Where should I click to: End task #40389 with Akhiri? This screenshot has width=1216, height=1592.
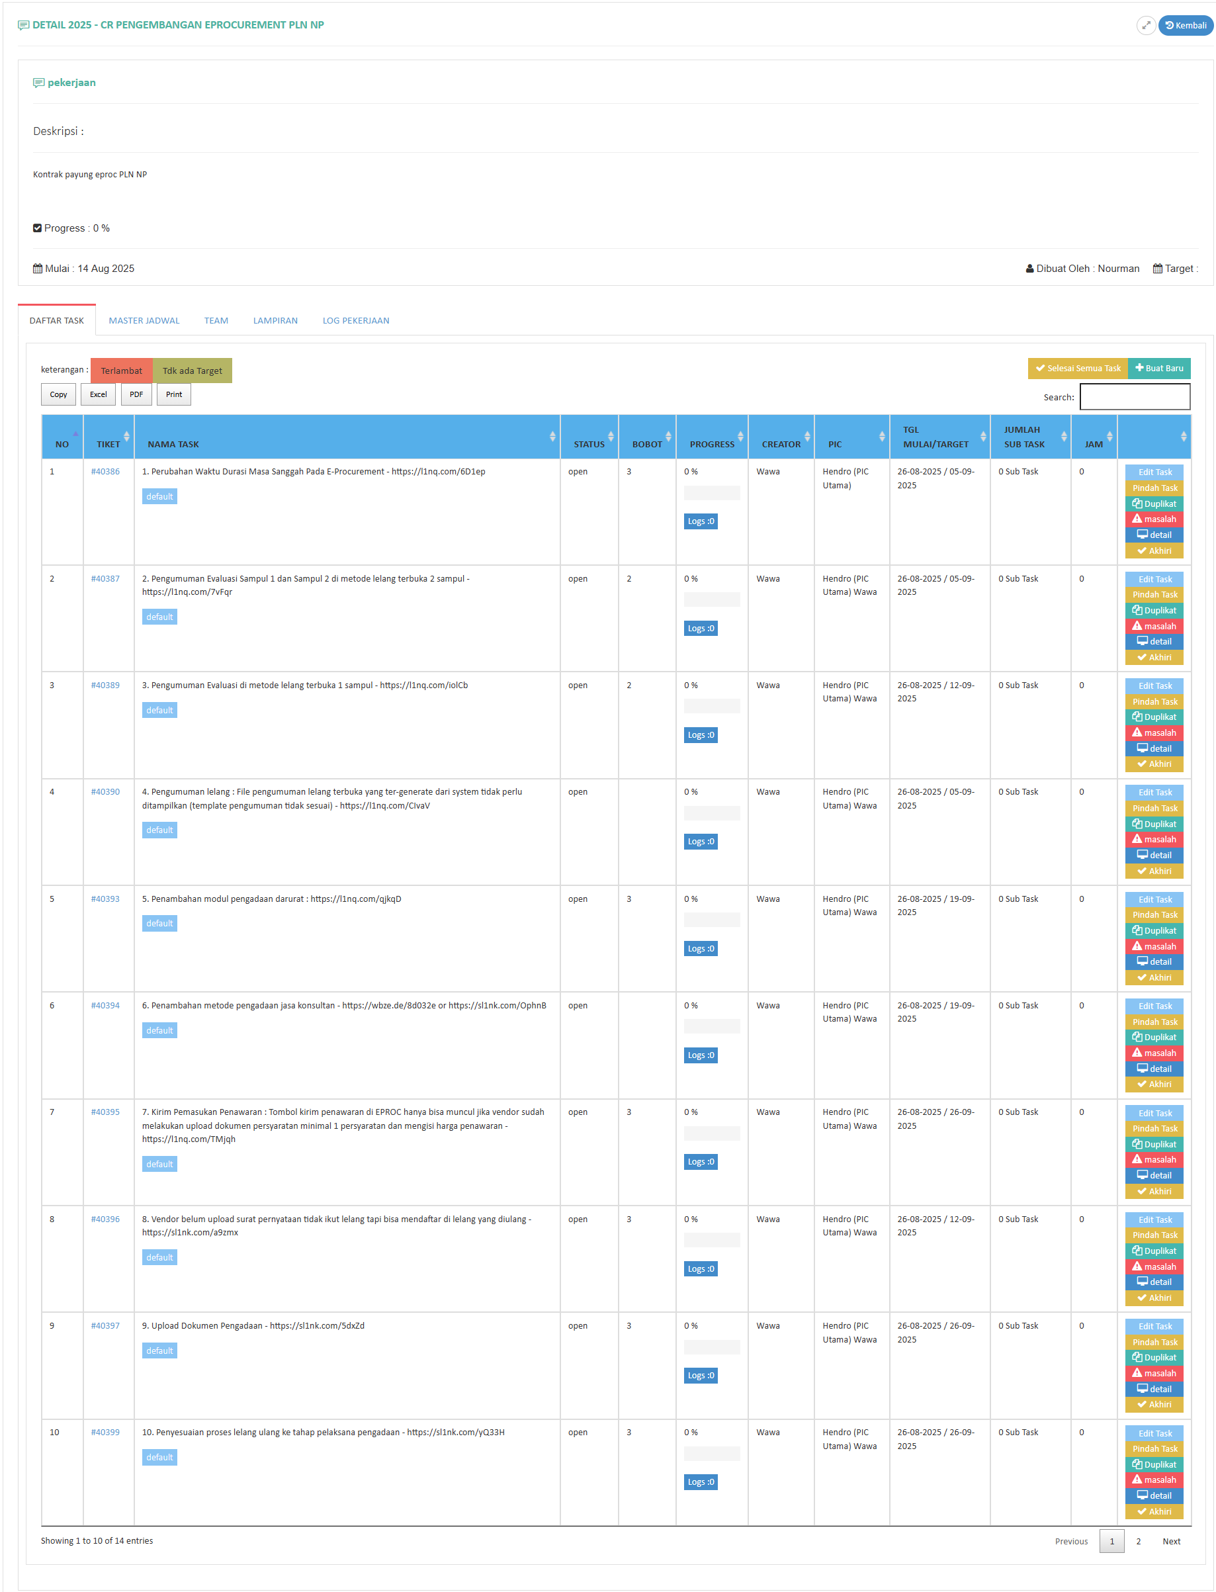point(1154,764)
